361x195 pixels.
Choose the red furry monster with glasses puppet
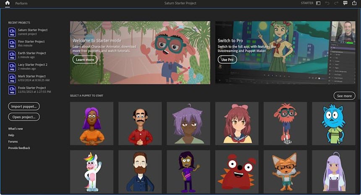coord(285,124)
